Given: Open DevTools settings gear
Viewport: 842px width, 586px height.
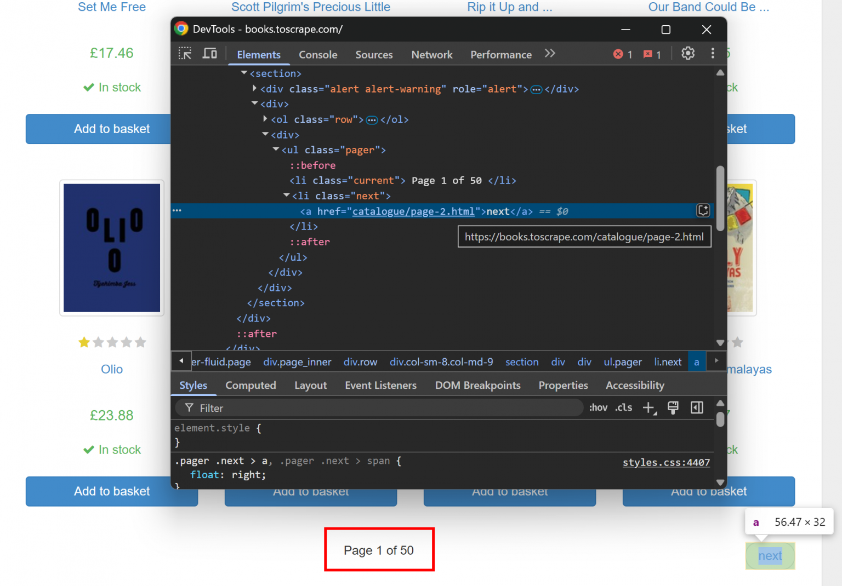Looking at the screenshot, I should click(x=688, y=53).
